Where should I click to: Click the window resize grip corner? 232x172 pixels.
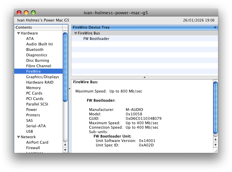(x=216, y=150)
